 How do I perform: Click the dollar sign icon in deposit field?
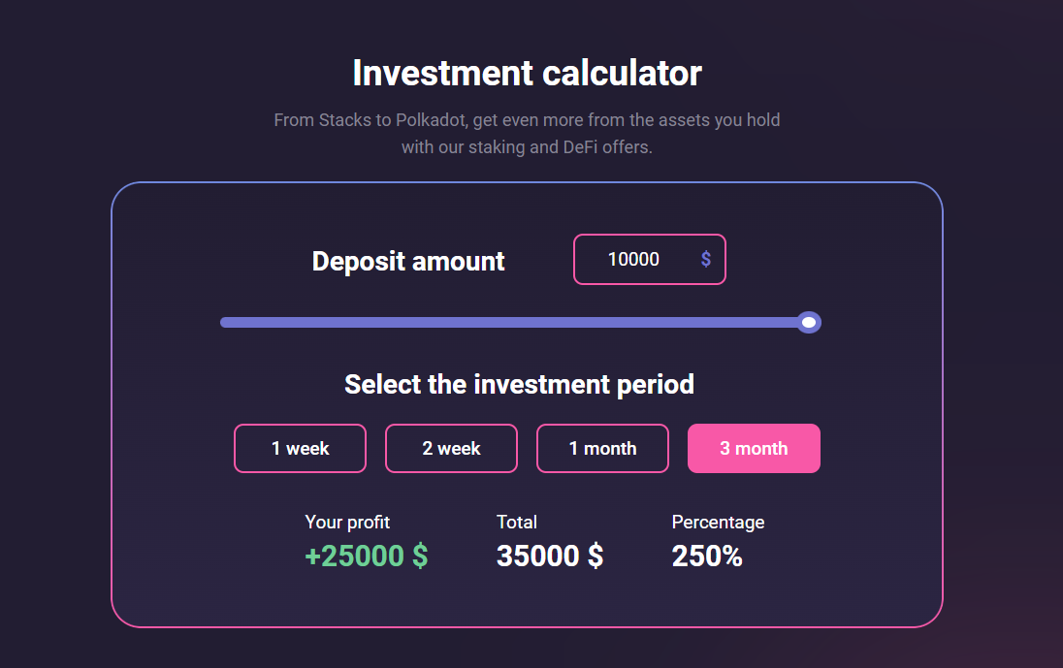click(706, 260)
